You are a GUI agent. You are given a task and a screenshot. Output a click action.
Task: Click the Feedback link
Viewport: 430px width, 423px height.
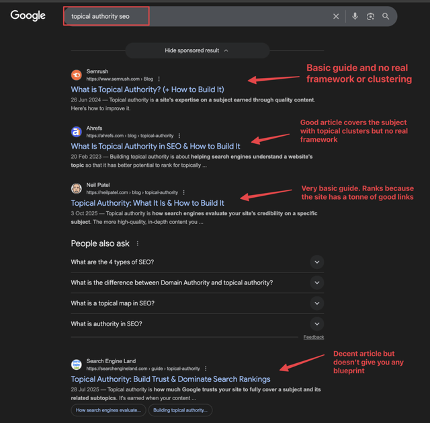[313, 337]
